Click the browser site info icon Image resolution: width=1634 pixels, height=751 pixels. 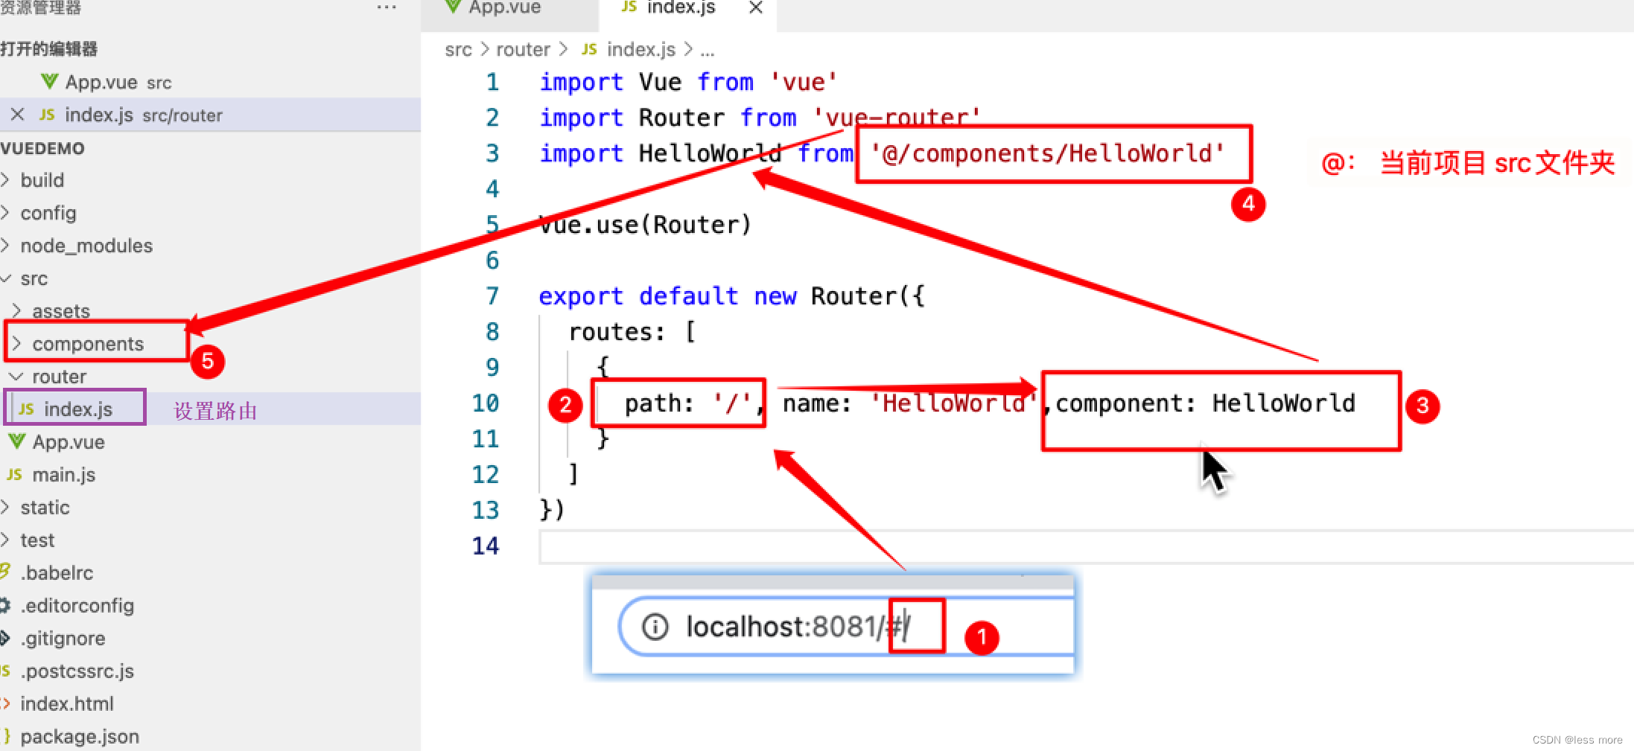point(655,627)
